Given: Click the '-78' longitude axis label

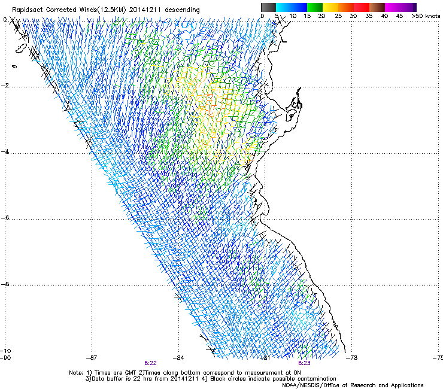Looking at the screenshot, I should [352, 358].
